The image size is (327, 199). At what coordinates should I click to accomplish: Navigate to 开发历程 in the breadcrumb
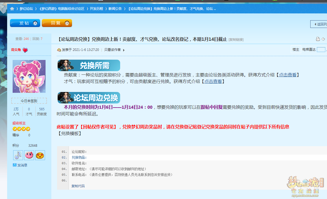pos(96,9)
